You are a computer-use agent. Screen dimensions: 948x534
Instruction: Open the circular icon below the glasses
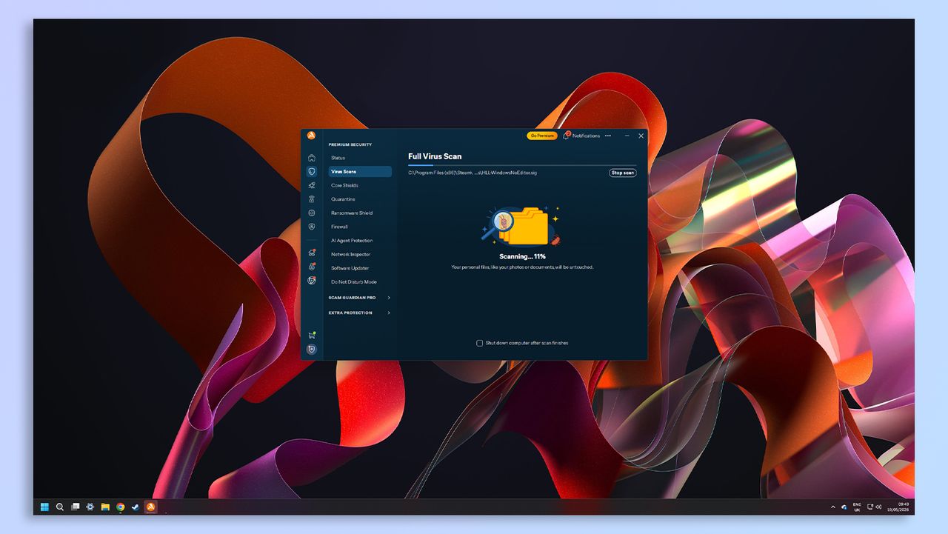pos(312,267)
